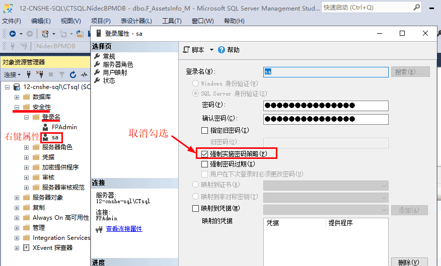Screen dimensions: 441x266
Task: Click connection properties icon beside 查看连接属性
Action: (99, 230)
